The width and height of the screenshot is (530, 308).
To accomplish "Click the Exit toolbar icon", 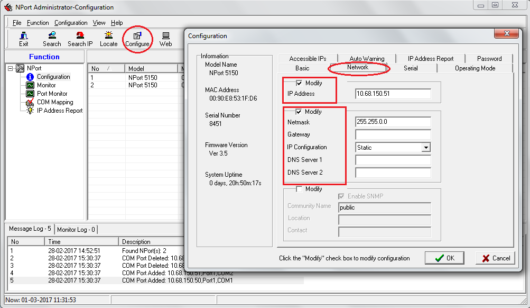I will [x=24, y=39].
